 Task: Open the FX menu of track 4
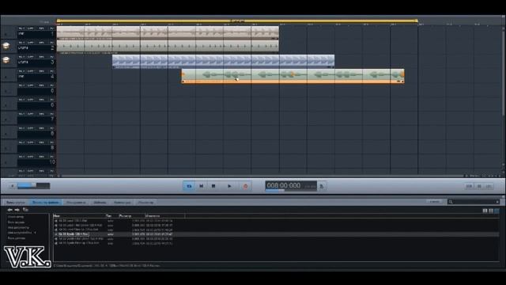point(52,71)
